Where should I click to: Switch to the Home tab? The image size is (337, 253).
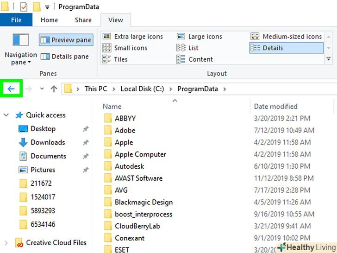49,20
